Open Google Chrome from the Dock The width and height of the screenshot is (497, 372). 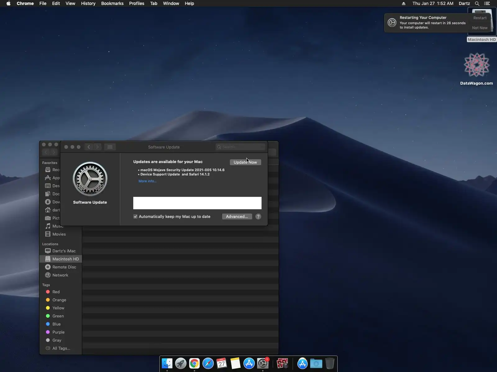[x=194, y=363]
